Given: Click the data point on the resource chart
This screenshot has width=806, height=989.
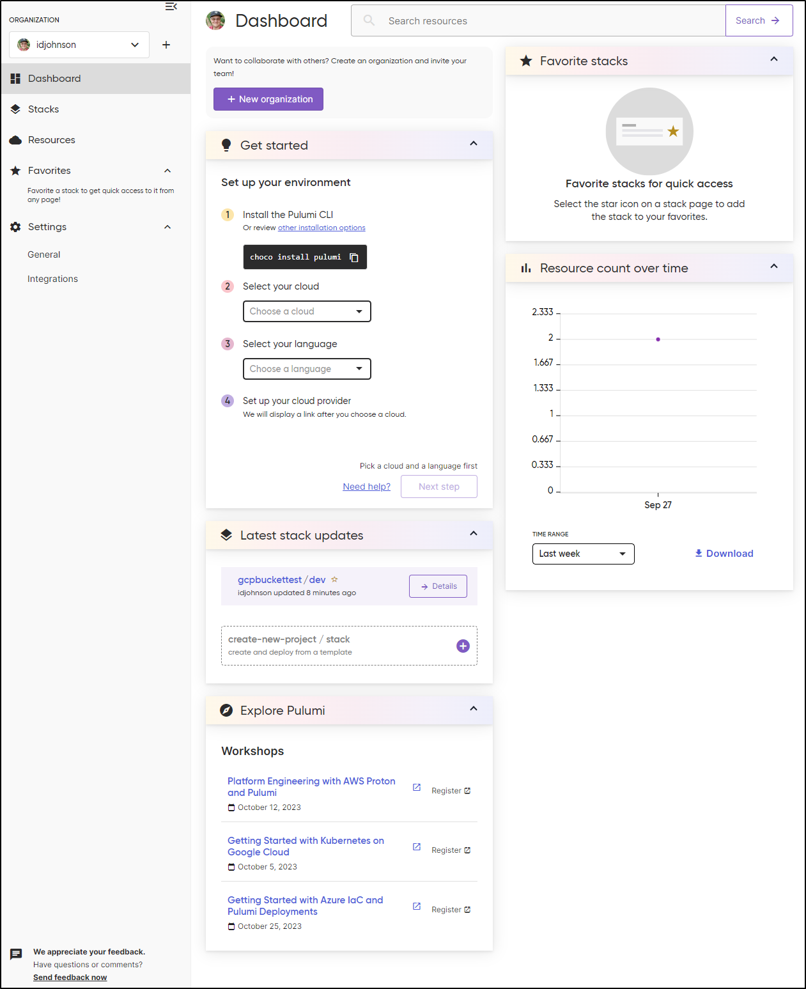Looking at the screenshot, I should 658,339.
